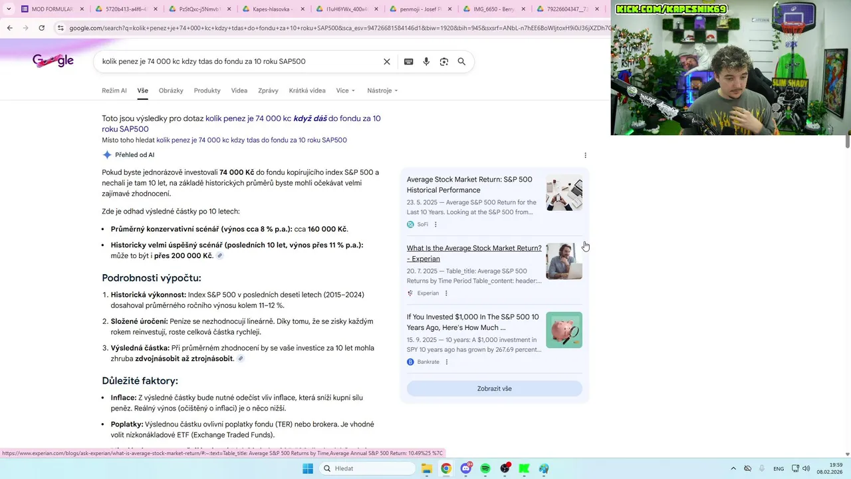Open ENG language switcher in tray
Viewport: 851px width, 479px height.
[779, 468]
